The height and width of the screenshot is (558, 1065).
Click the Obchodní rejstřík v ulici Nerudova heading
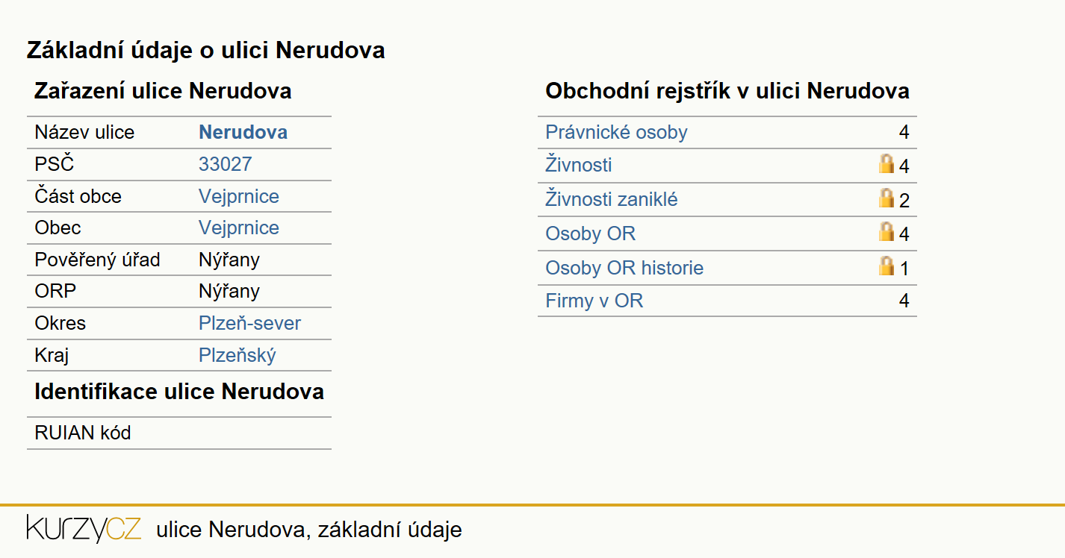tap(727, 91)
